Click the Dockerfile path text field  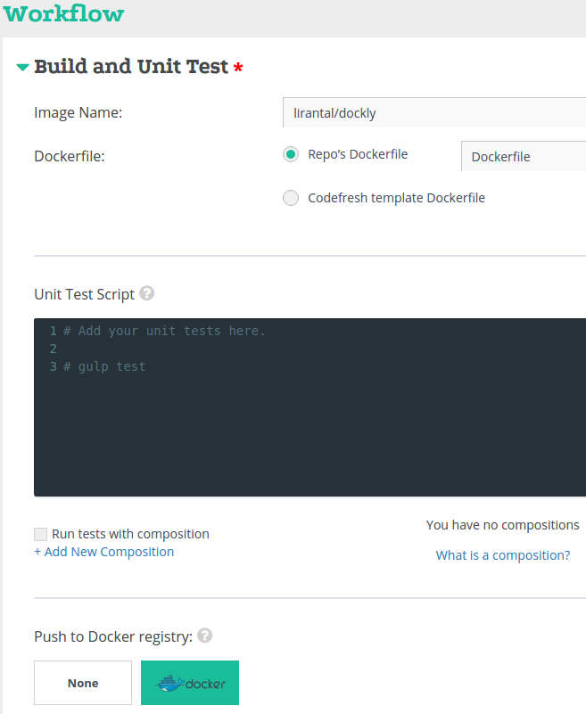(x=523, y=156)
